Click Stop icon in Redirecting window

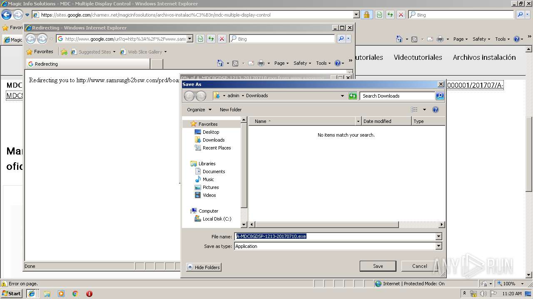(x=222, y=39)
